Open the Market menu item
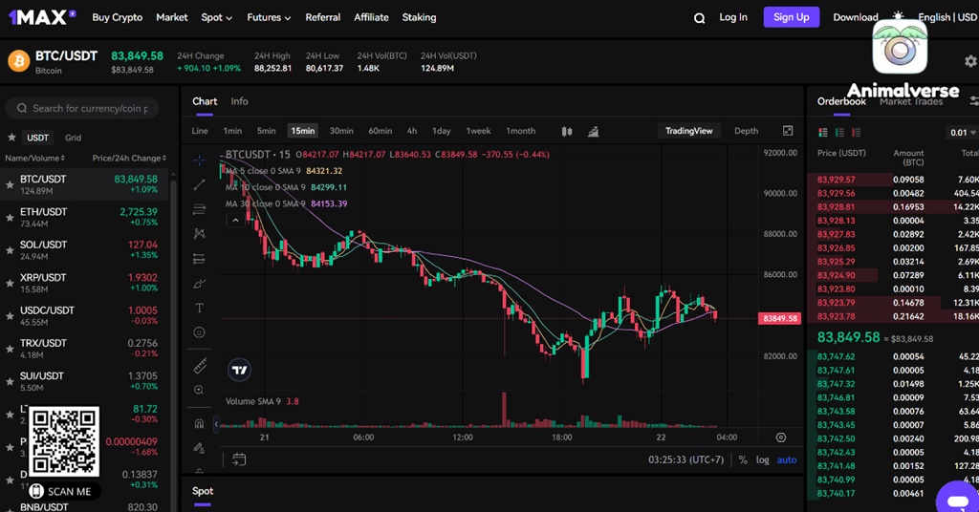 pyautogui.click(x=172, y=17)
